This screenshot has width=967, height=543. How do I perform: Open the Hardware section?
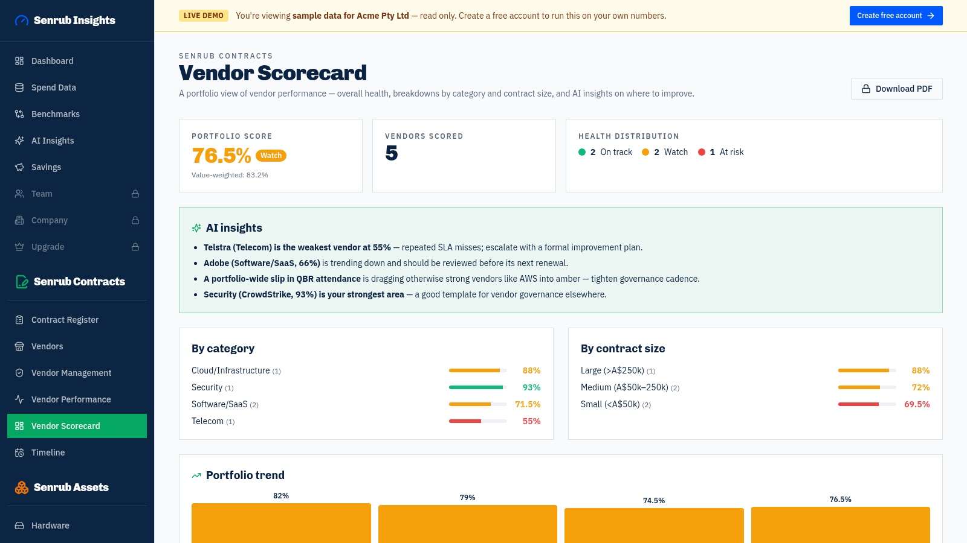(x=77, y=526)
